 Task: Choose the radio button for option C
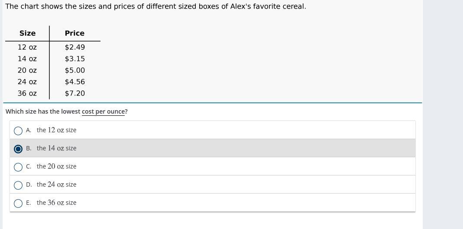click(18, 167)
